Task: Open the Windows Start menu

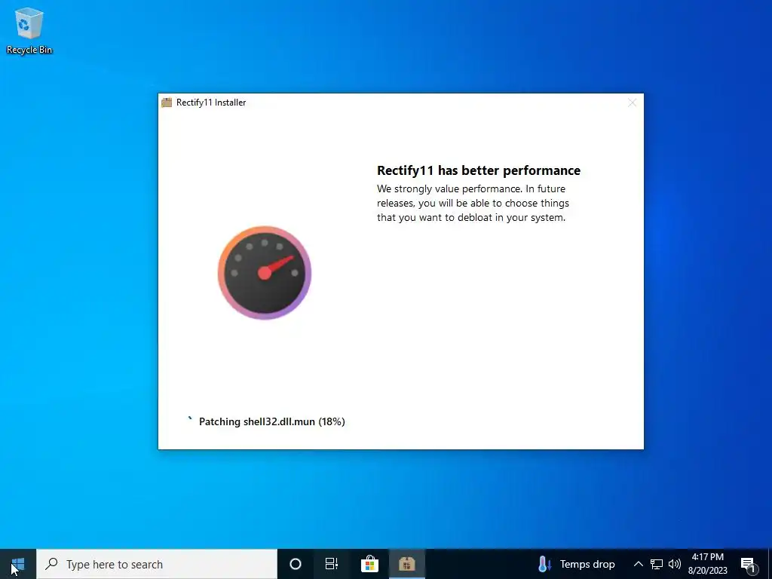Action: [x=18, y=564]
